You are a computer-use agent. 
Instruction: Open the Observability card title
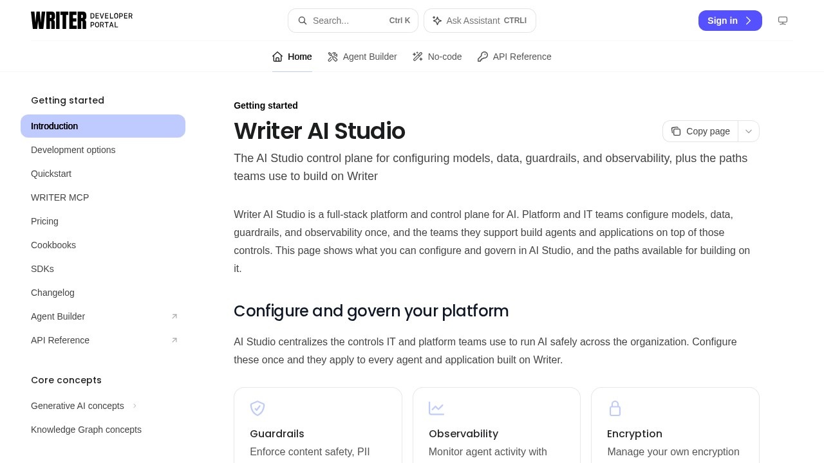pos(464,434)
